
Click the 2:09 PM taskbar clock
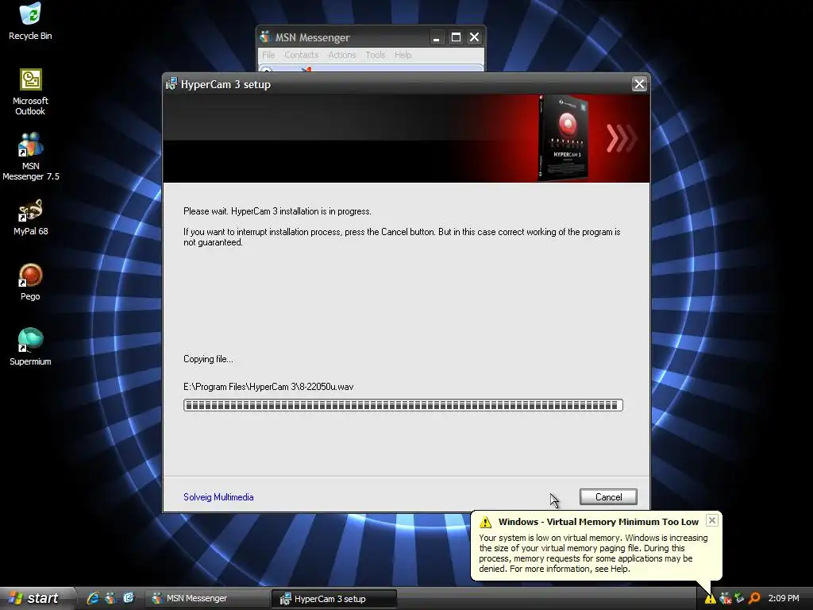pyautogui.click(x=784, y=598)
